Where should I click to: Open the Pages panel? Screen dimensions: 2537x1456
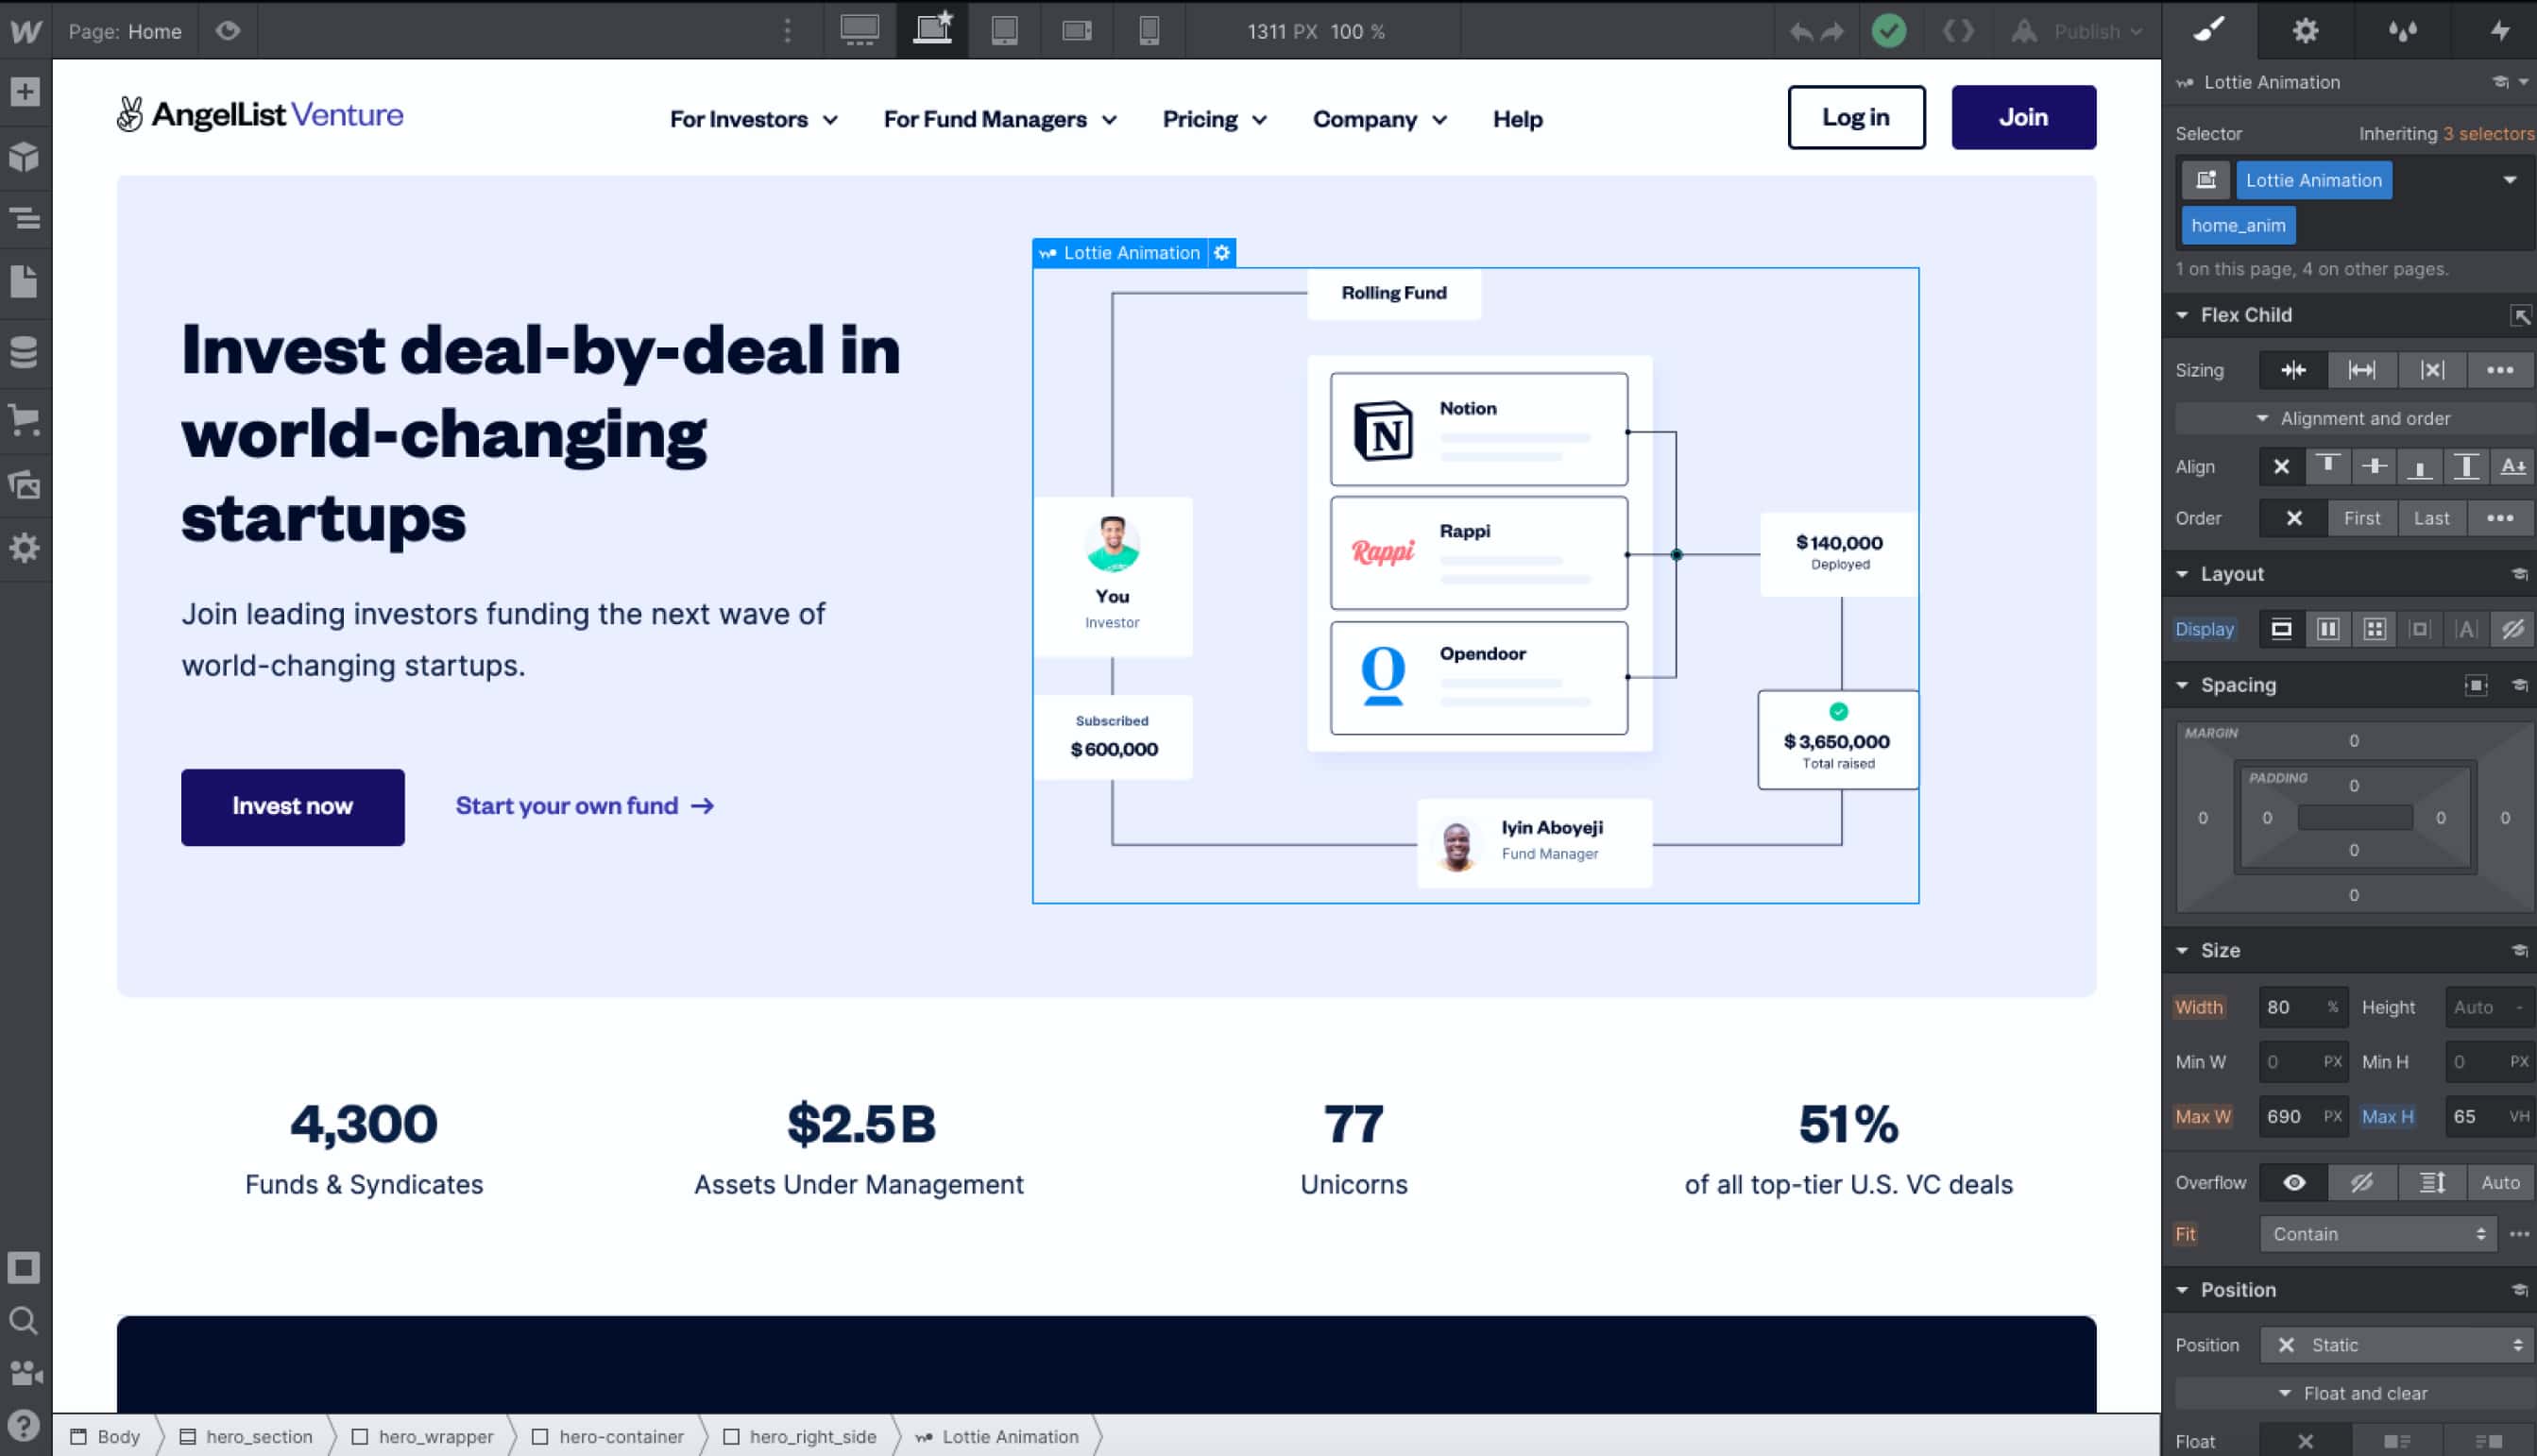click(x=24, y=282)
